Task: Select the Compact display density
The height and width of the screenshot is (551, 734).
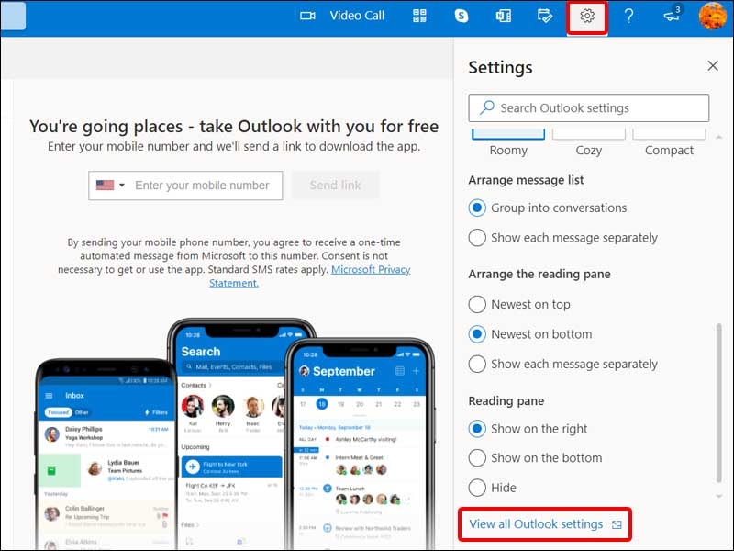Action: (x=669, y=142)
